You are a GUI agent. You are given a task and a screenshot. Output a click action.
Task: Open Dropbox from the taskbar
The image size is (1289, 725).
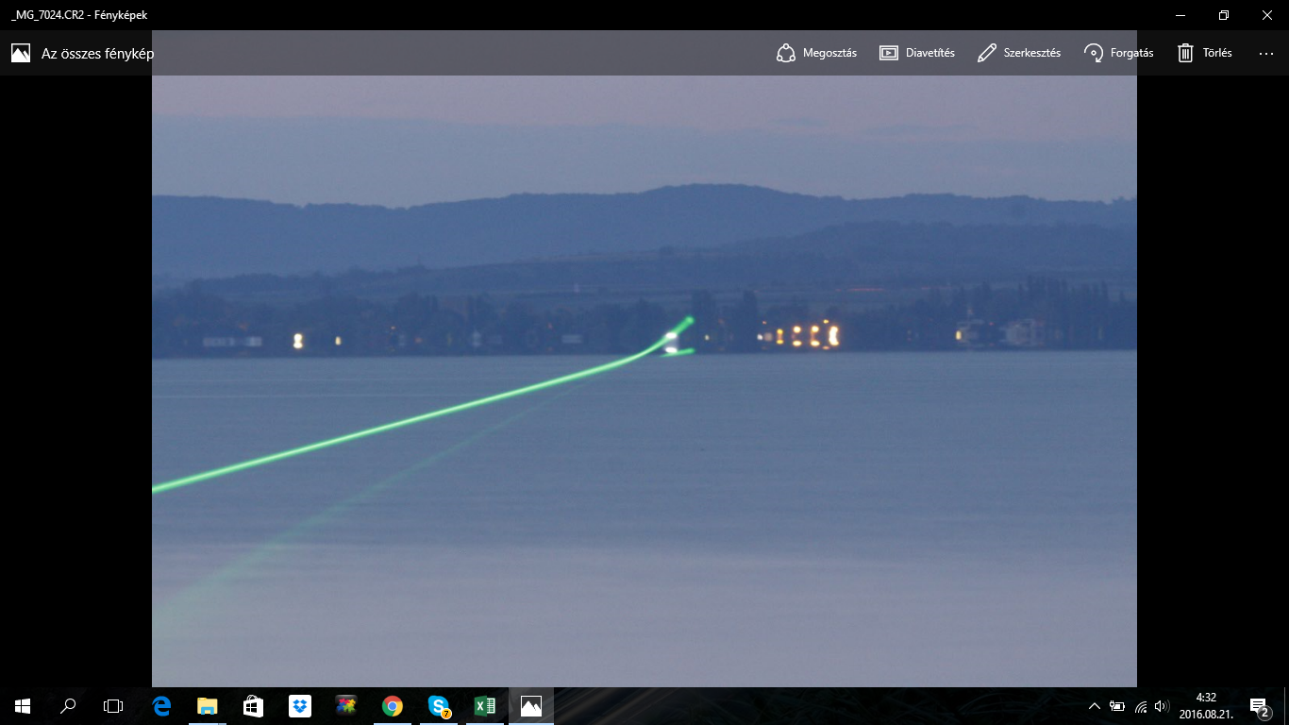(x=299, y=705)
